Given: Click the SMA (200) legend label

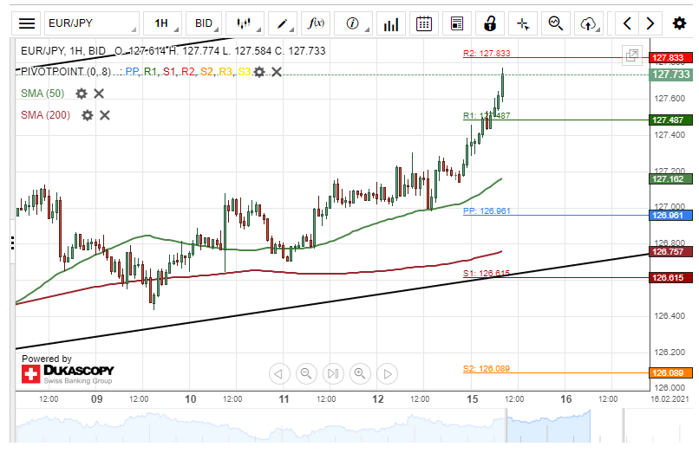Looking at the screenshot, I should [x=45, y=115].
